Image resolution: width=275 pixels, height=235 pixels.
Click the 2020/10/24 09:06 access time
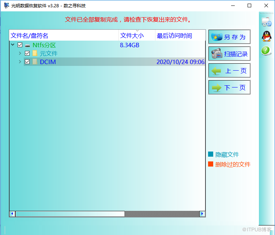[181, 62]
